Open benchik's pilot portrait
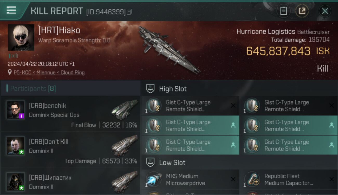 click(x=16, y=110)
